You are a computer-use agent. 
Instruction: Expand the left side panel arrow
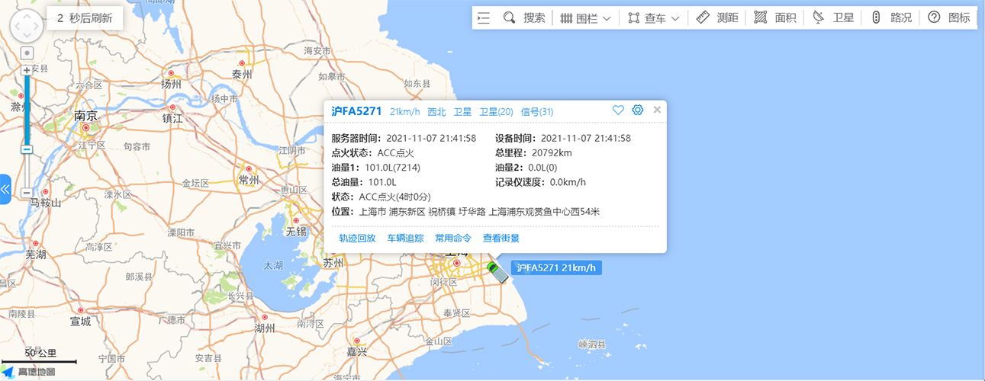point(5,189)
